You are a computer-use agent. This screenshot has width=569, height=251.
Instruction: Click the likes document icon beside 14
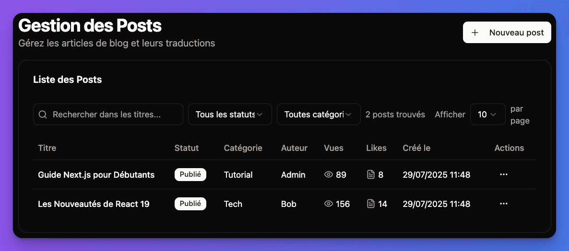coord(370,204)
